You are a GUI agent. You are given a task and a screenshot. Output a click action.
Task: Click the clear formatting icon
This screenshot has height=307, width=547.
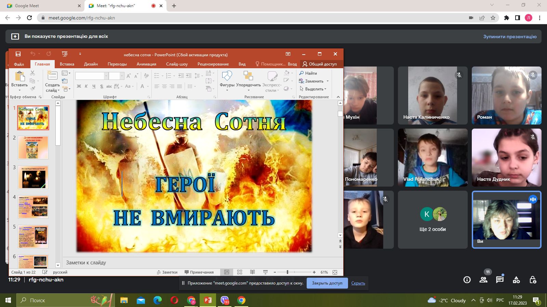pos(146,76)
